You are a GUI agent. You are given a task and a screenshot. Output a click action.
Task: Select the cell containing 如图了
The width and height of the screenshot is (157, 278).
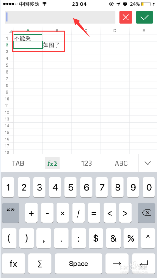[57, 45]
